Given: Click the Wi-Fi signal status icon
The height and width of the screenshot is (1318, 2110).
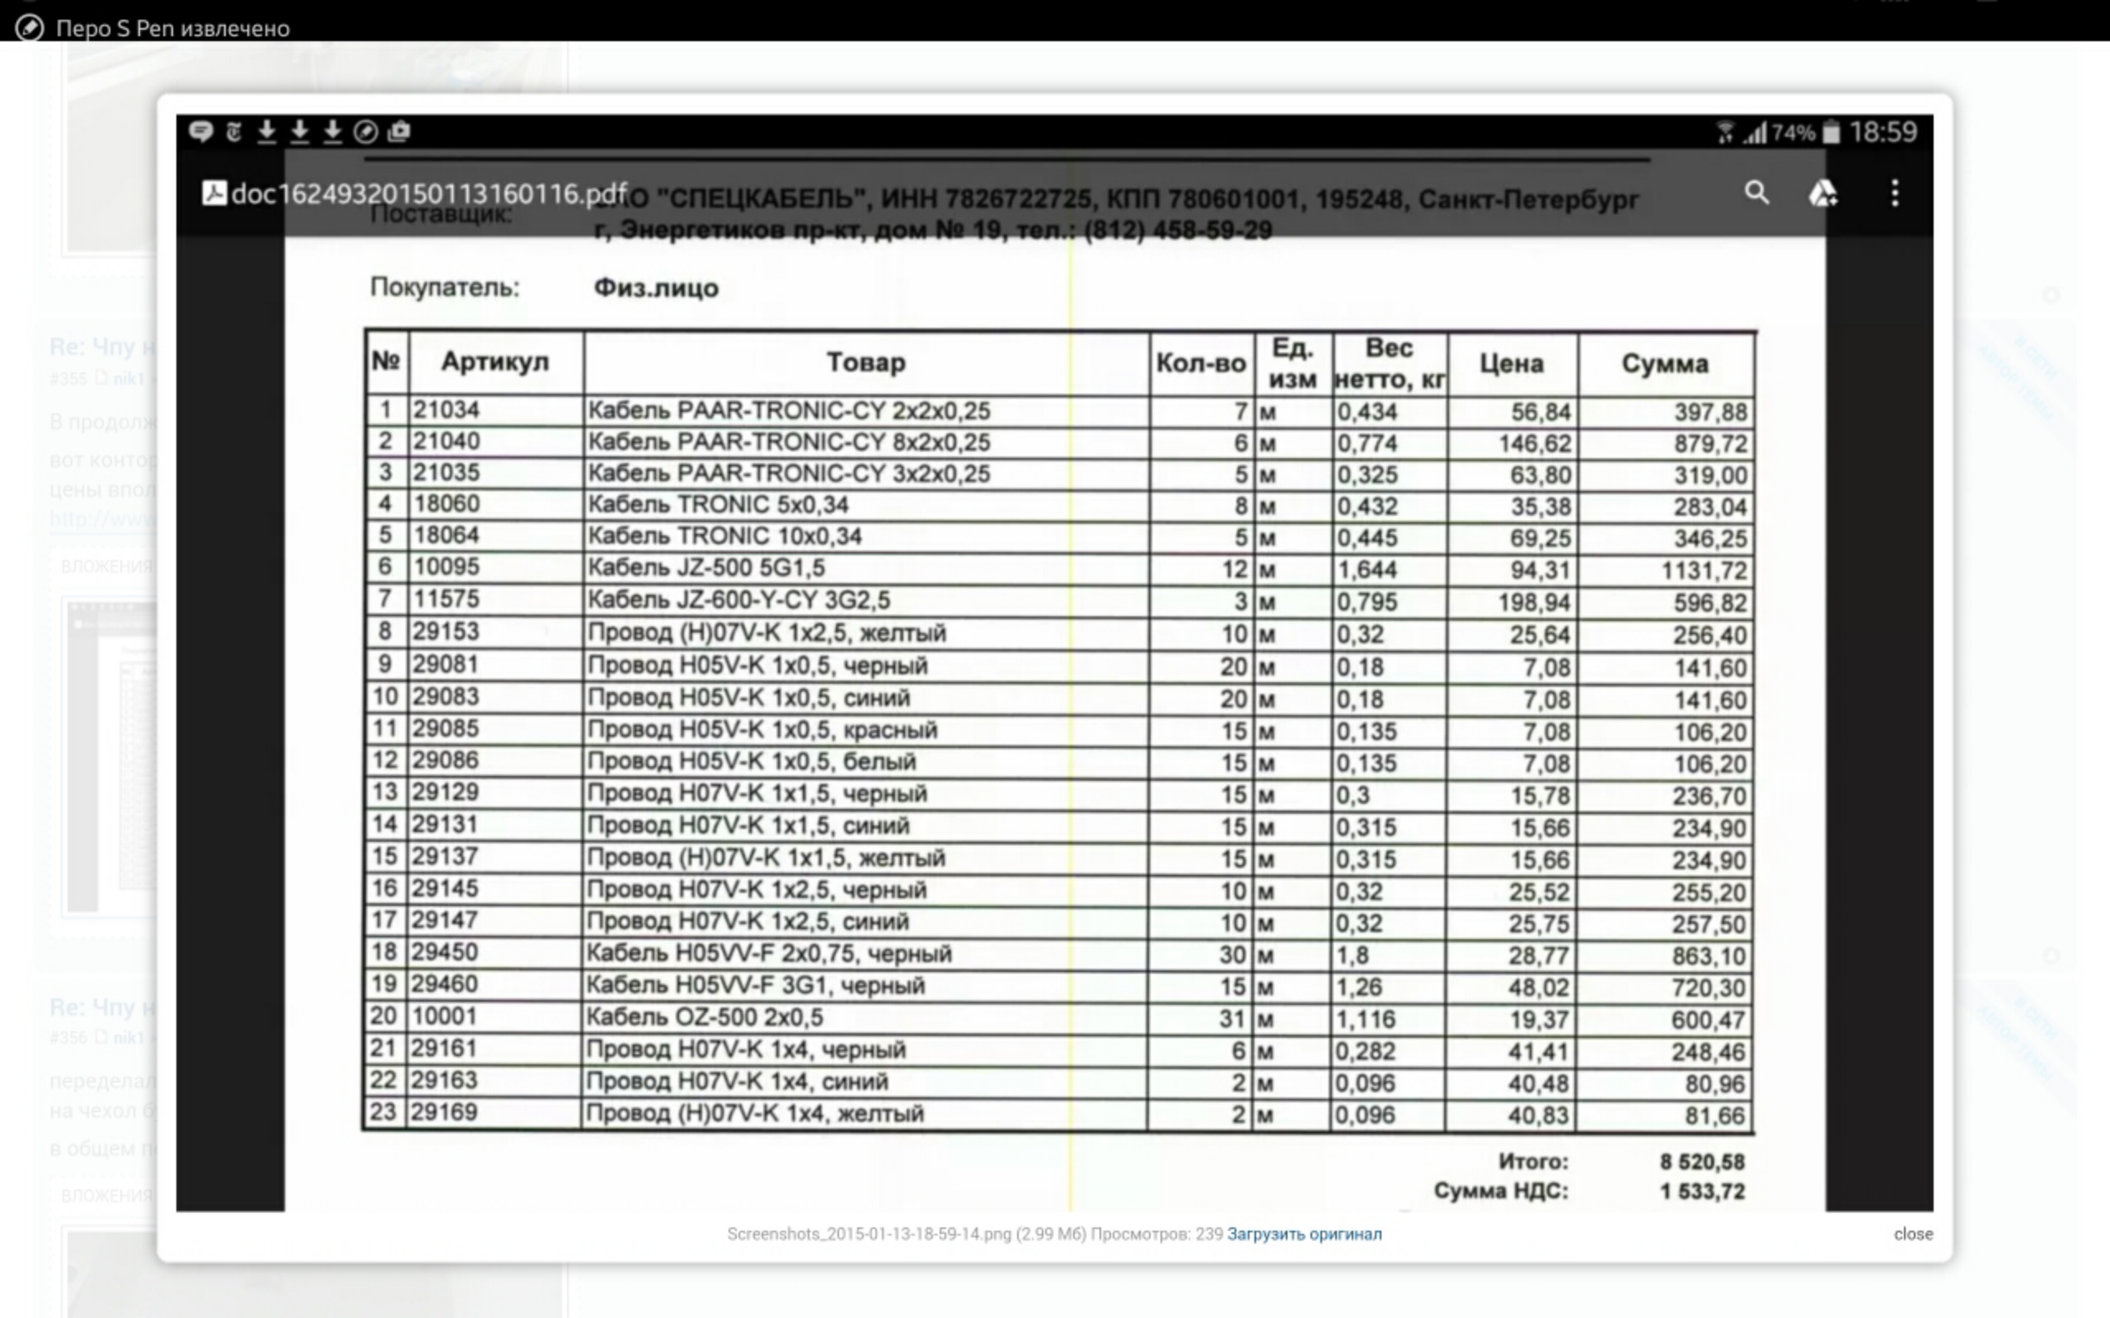Looking at the screenshot, I should (1724, 133).
